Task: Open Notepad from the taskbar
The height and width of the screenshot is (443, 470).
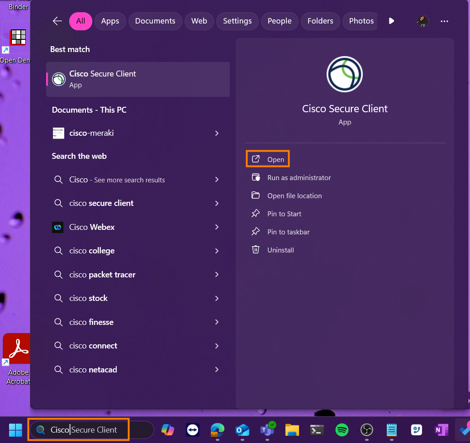Action: point(391,430)
